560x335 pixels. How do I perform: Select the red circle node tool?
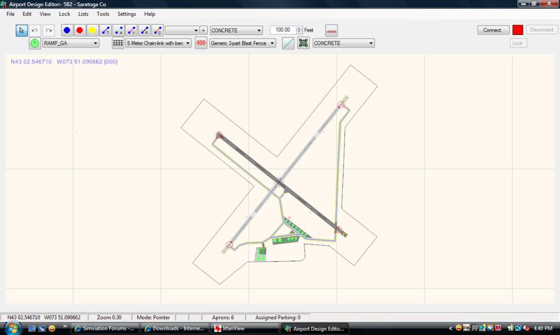click(x=80, y=31)
